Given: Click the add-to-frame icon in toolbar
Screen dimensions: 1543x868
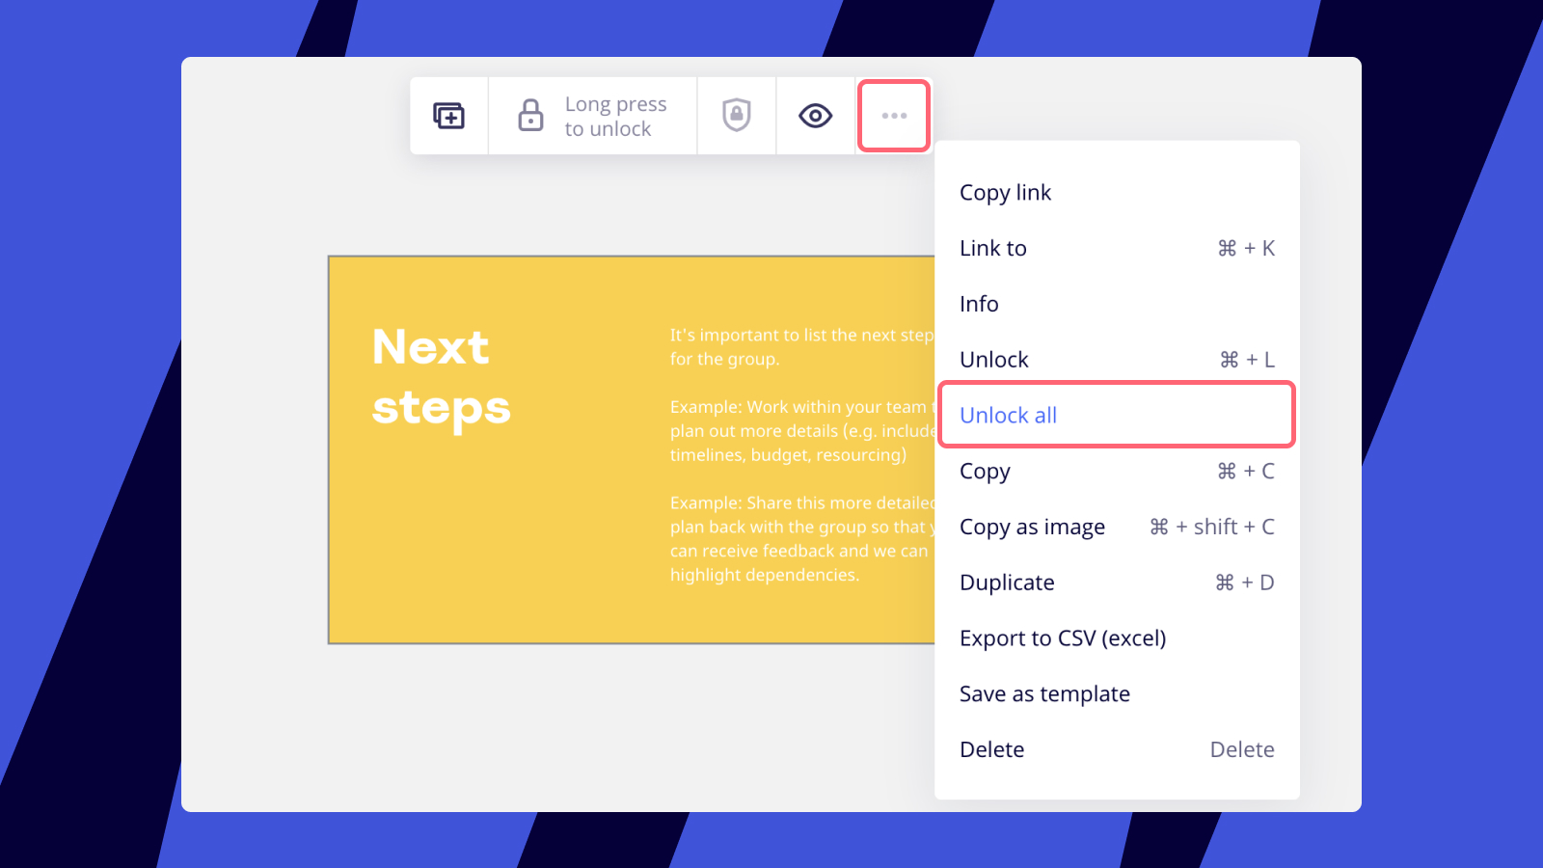Looking at the screenshot, I should click(x=448, y=116).
